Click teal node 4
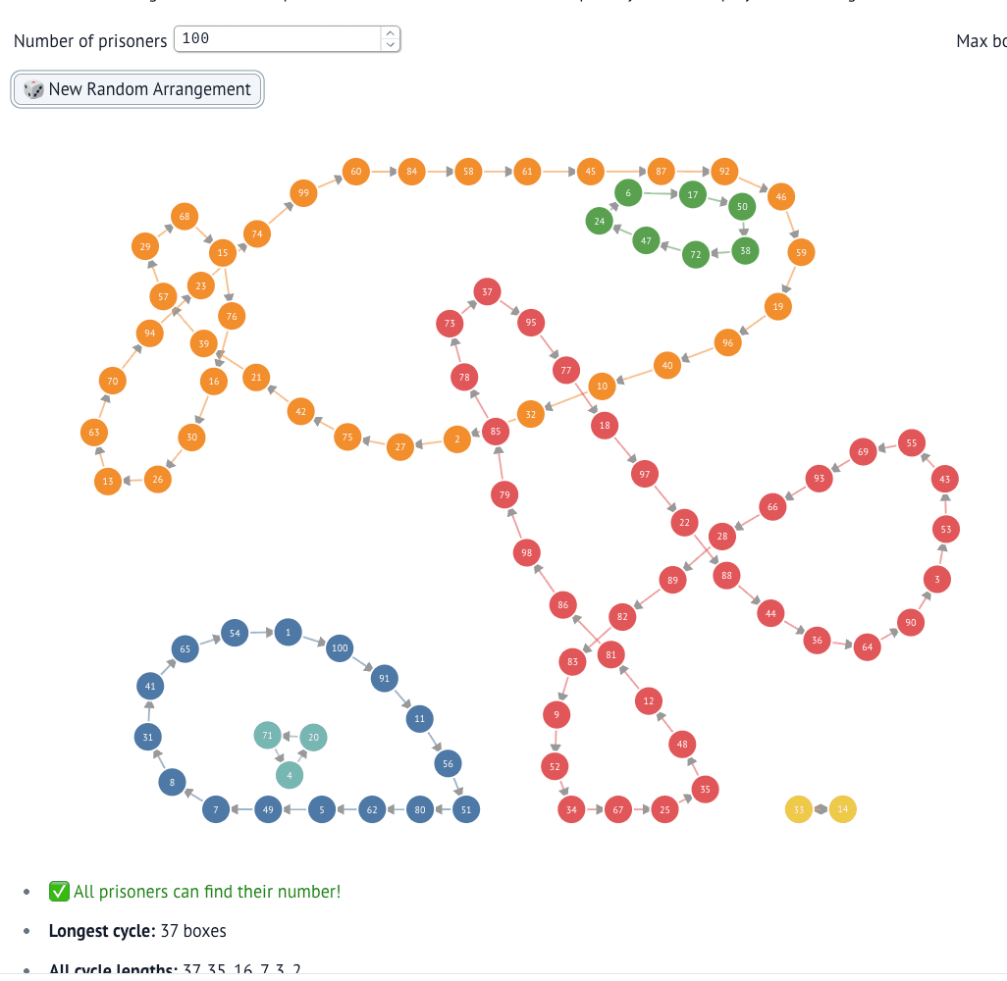 (289, 775)
